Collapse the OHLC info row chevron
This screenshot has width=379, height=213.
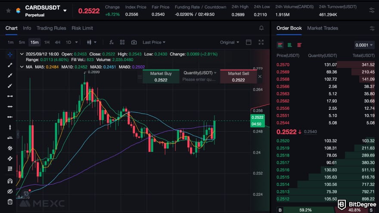[x=22, y=54]
